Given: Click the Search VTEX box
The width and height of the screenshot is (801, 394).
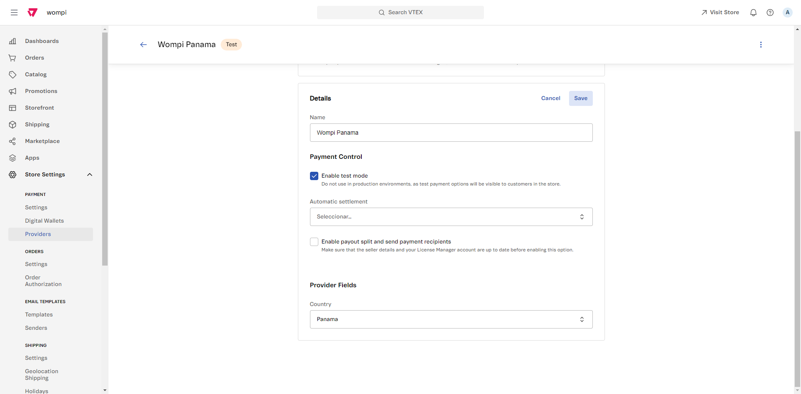Looking at the screenshot, I should pyautogui.click(x=400, y=13).
